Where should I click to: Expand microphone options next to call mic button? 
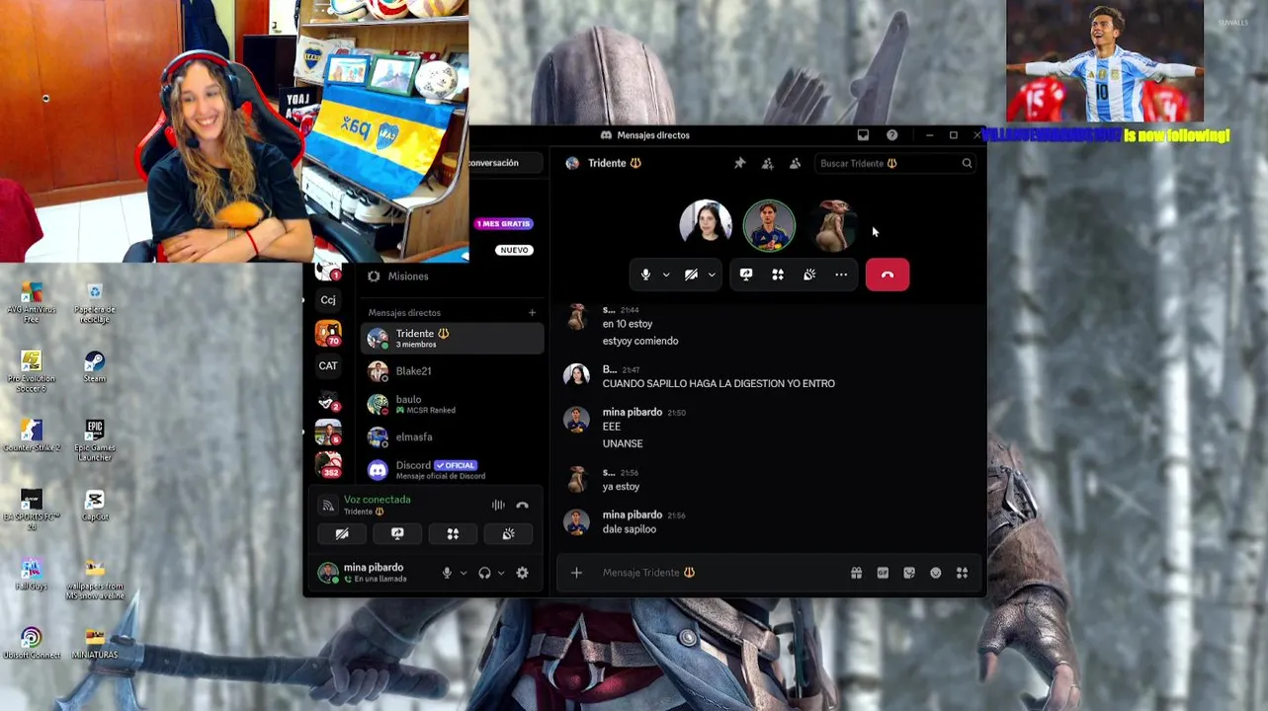tap(666, 275)
